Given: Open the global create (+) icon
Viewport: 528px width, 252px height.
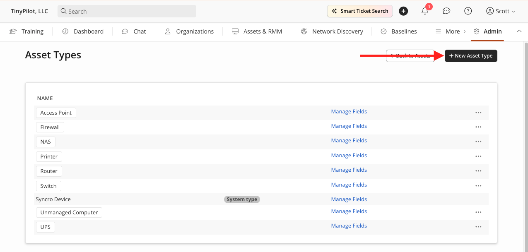Looking at the screenshot, I should tap(403, 11).
